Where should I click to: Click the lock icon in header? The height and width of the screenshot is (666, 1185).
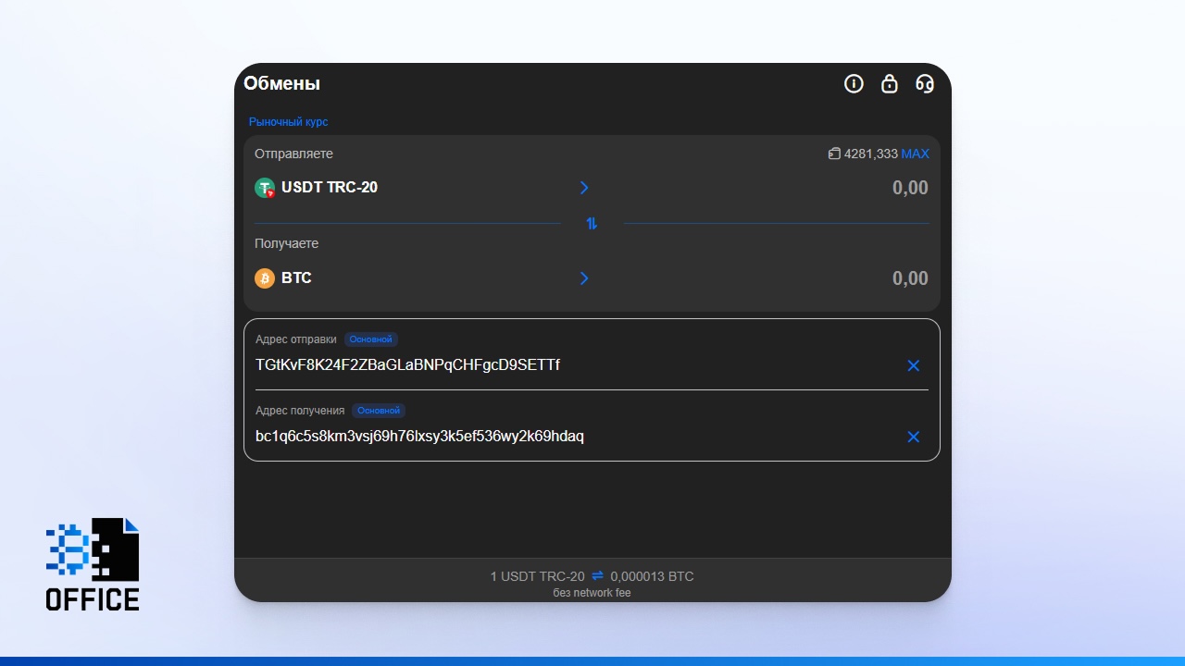(x=889, y=84)
